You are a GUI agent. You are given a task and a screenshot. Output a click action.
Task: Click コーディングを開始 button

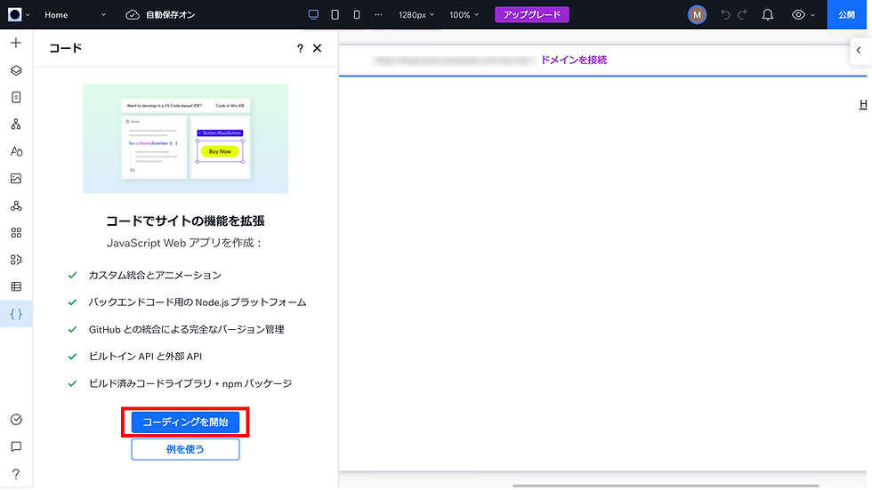click(x=185, y=422)
